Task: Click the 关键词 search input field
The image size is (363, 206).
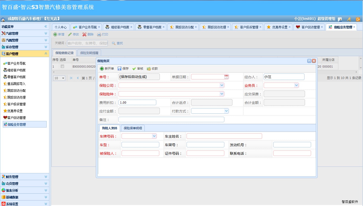Action: coord(87,43)
